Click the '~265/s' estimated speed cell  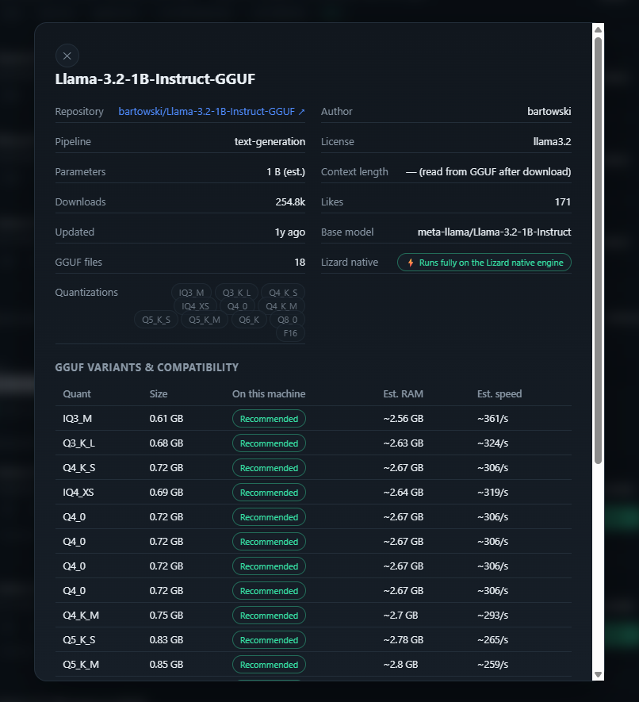pyautogui.click(x=492, y=640)
